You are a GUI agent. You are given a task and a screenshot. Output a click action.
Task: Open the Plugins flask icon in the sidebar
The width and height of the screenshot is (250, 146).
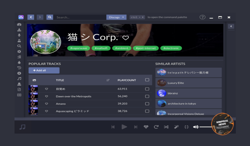[x=19, y=41]
